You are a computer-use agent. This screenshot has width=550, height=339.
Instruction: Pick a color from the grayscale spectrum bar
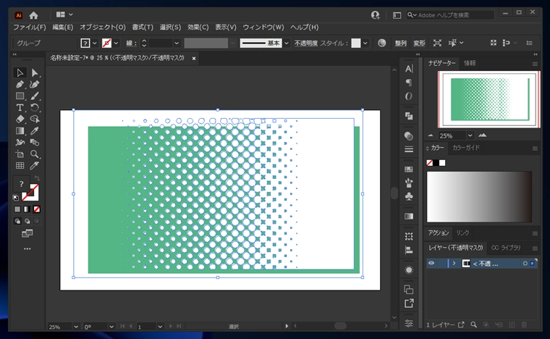[479, 196]
